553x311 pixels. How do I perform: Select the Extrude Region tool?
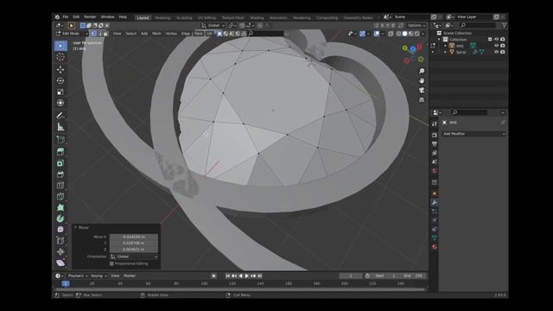60,152
